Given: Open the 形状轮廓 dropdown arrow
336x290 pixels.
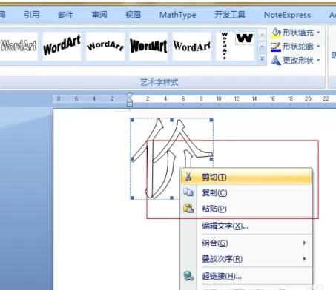Looking at the screenshot, I should tap(318, 46).
